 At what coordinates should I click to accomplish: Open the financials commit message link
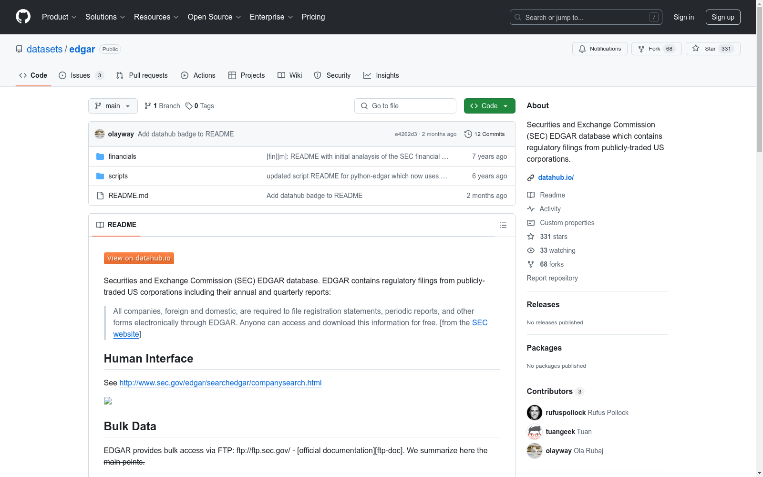357,156
